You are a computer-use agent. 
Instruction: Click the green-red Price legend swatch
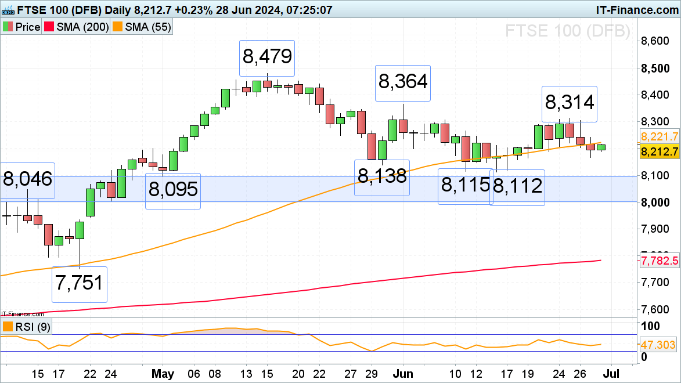click(x=8, y=27)
